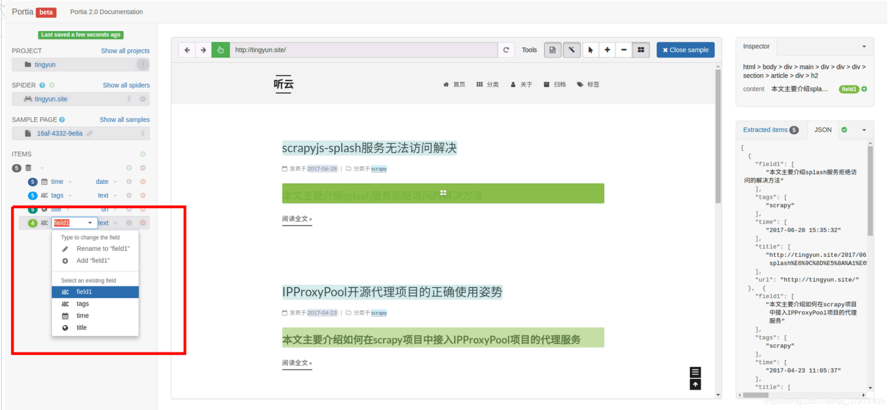Switch to the Extracted items tab
889x410 pixels.
tap(765, 130)
